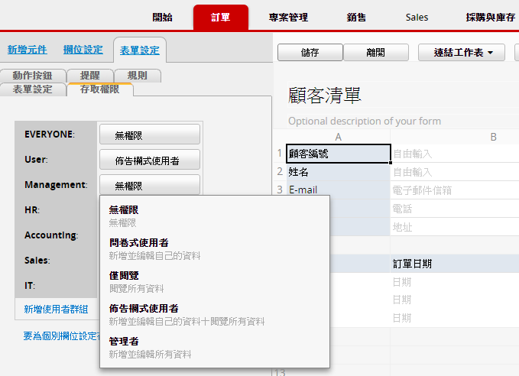Click the IT group label
The image size is (519, 376).
(30, 285)
